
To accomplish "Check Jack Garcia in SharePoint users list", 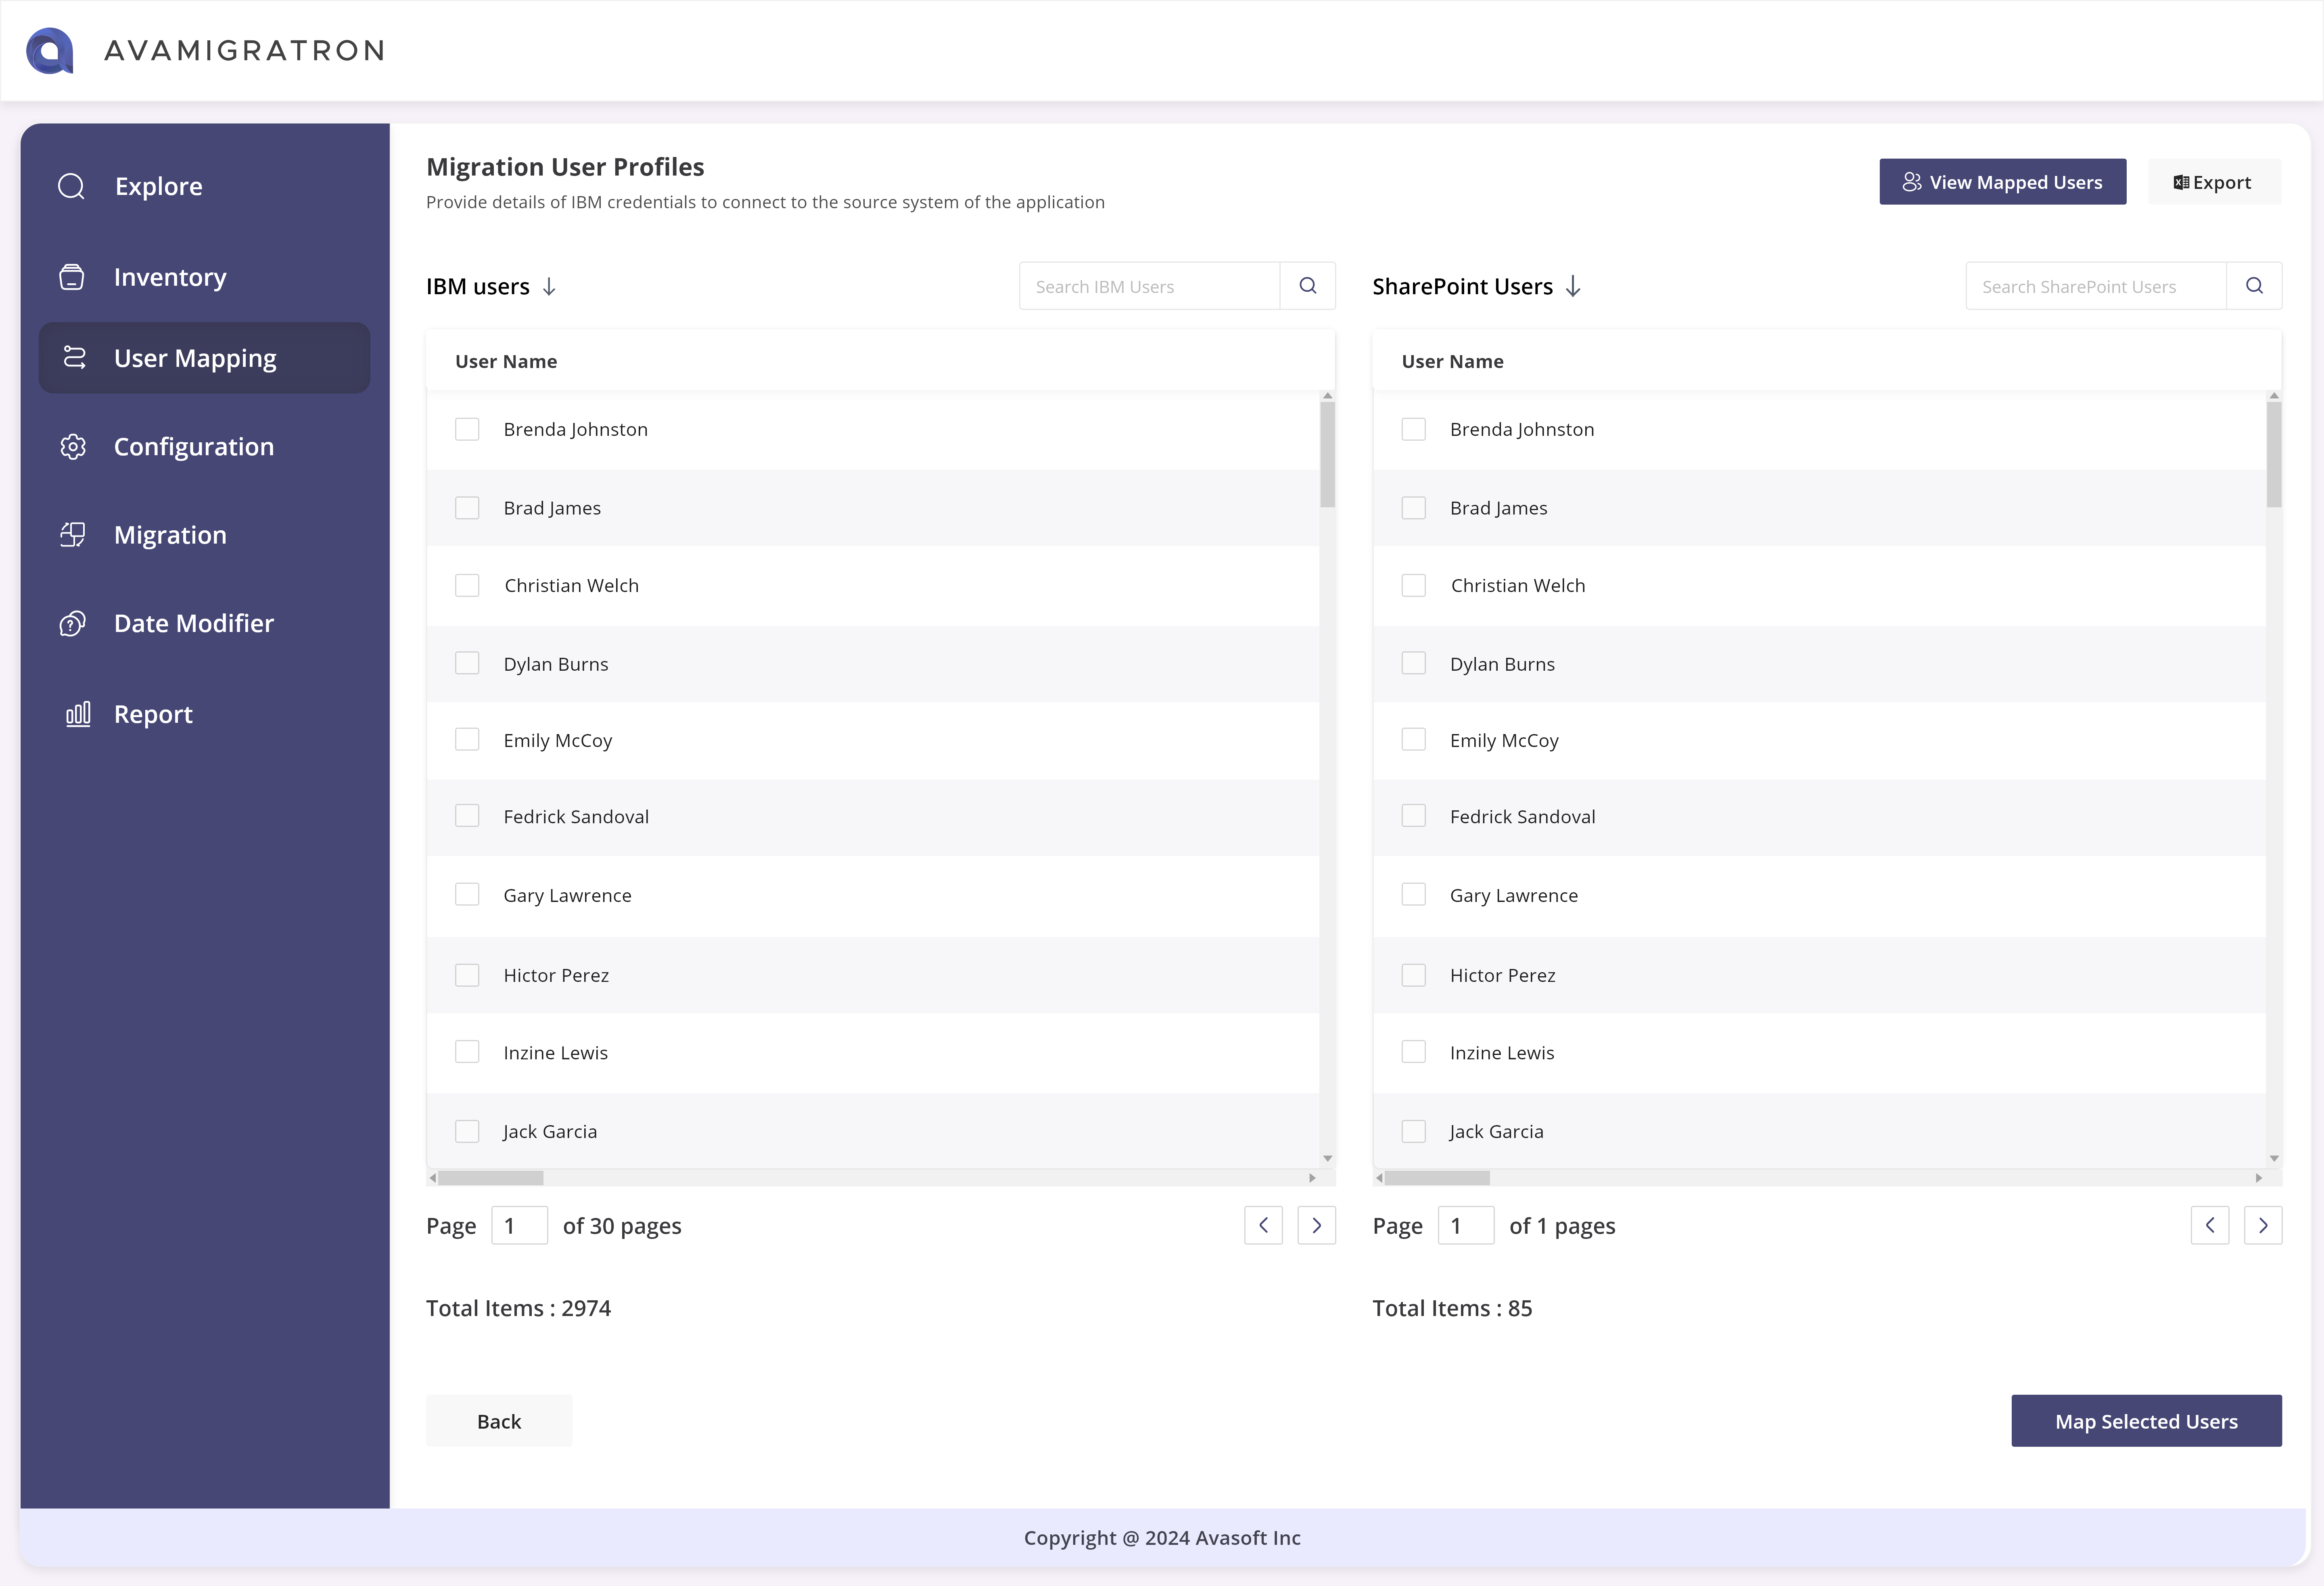I will click(x=1413, y=1131).
